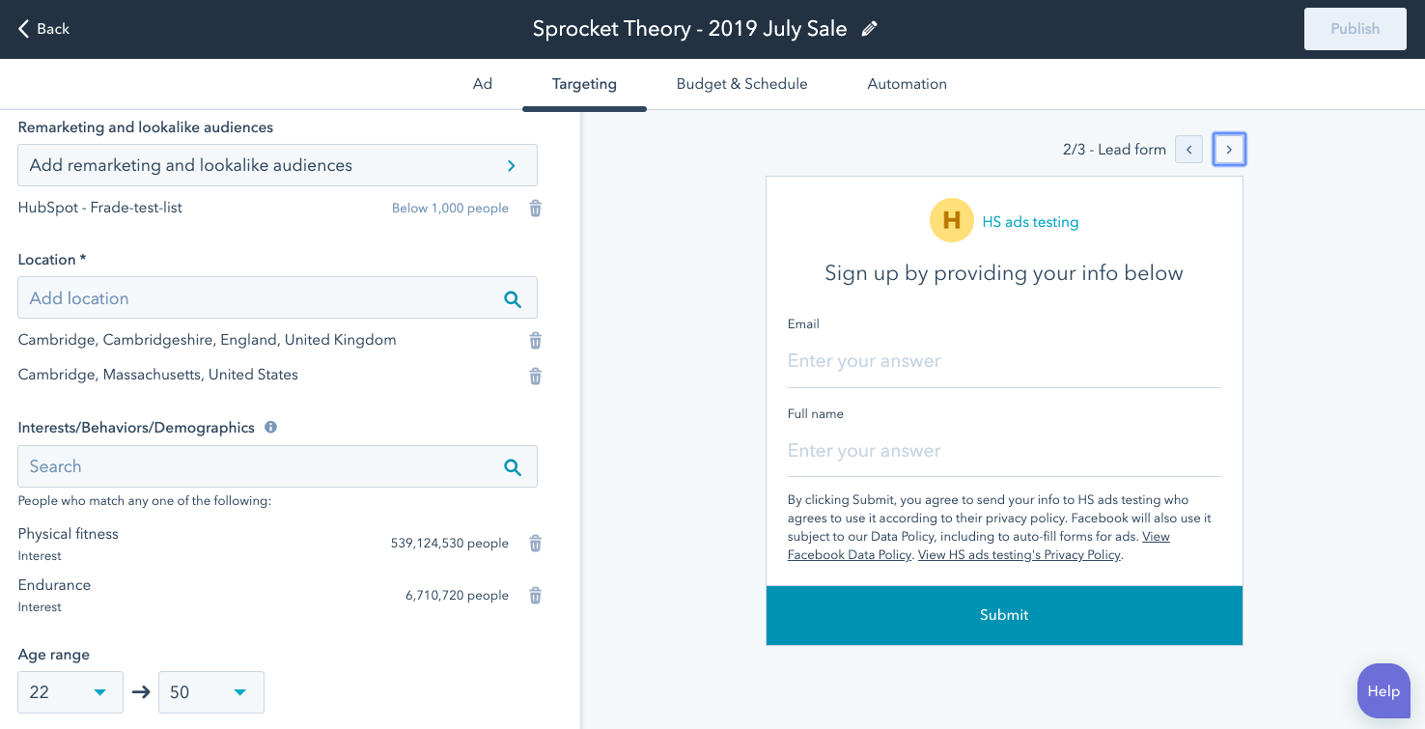The image size is (1425, 729).
Task: Go to the previous ad preview
Action: 1189,150
